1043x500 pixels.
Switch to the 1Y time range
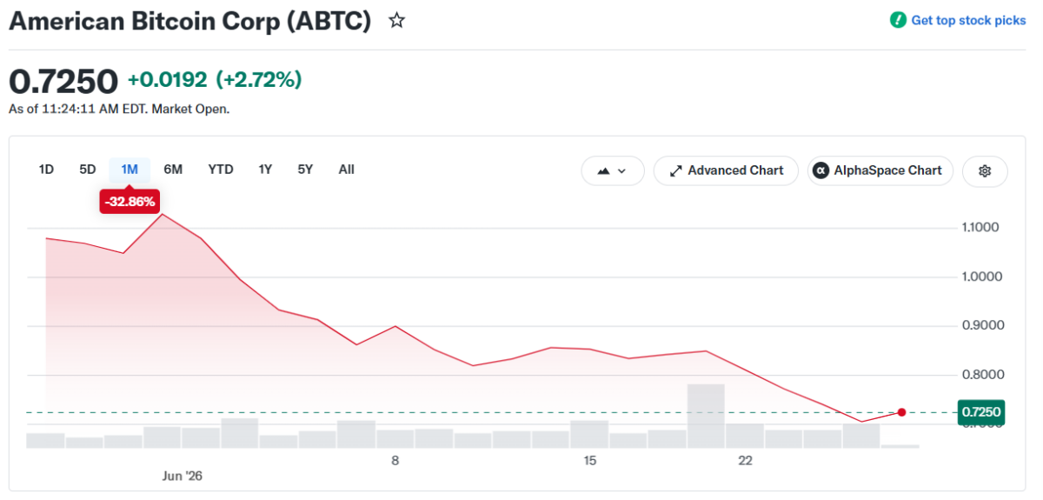(x=265, y=170)
